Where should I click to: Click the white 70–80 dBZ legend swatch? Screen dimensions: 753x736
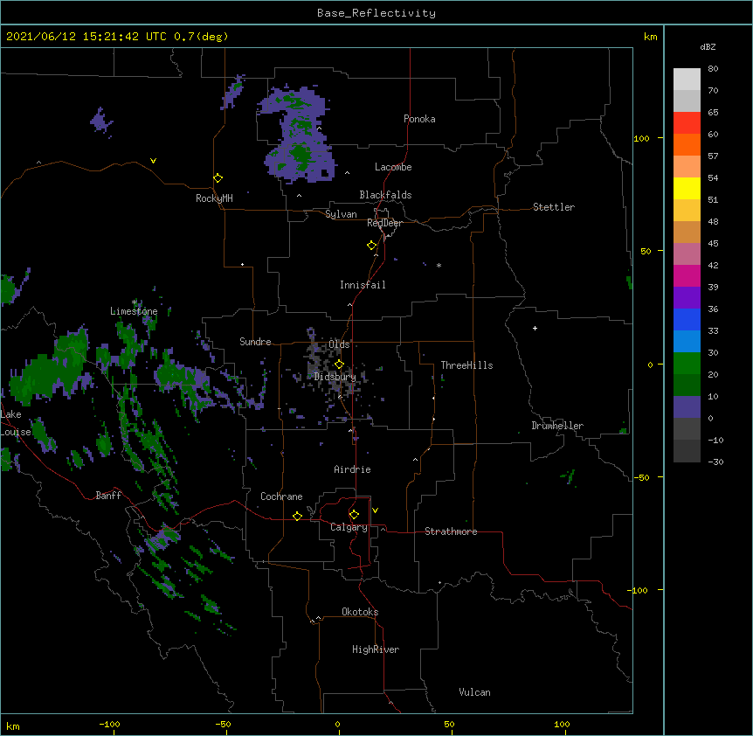[687, 79]
